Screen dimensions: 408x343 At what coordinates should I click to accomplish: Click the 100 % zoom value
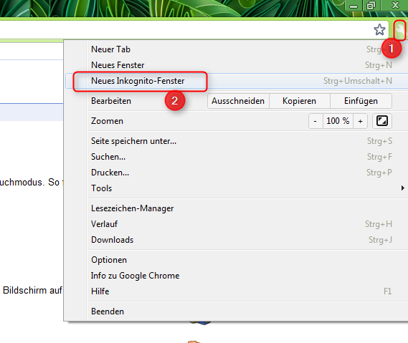tap(338, 121)
